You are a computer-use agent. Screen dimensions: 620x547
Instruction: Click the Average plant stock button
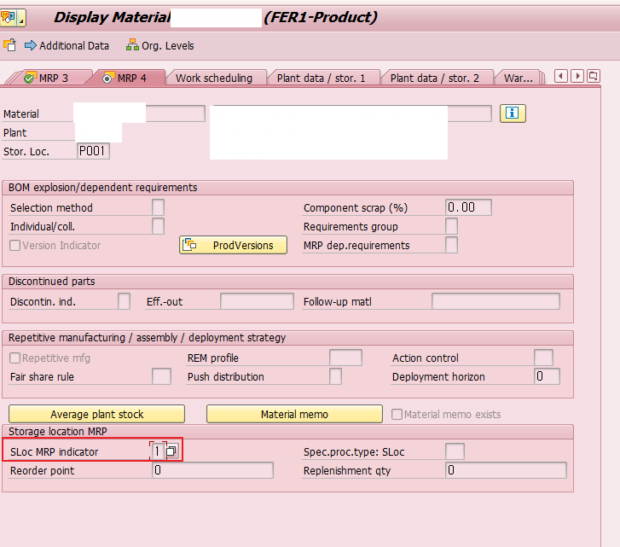coord(97,414)
